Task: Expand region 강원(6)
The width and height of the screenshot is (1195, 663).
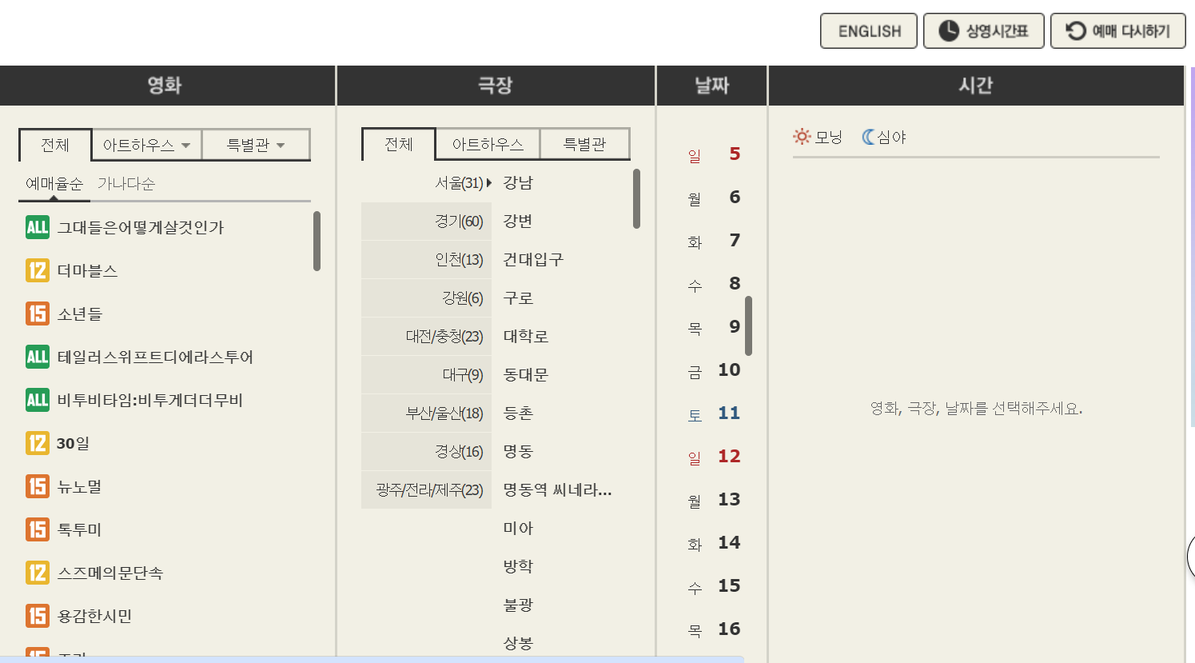Action: [x=427, y=298]
